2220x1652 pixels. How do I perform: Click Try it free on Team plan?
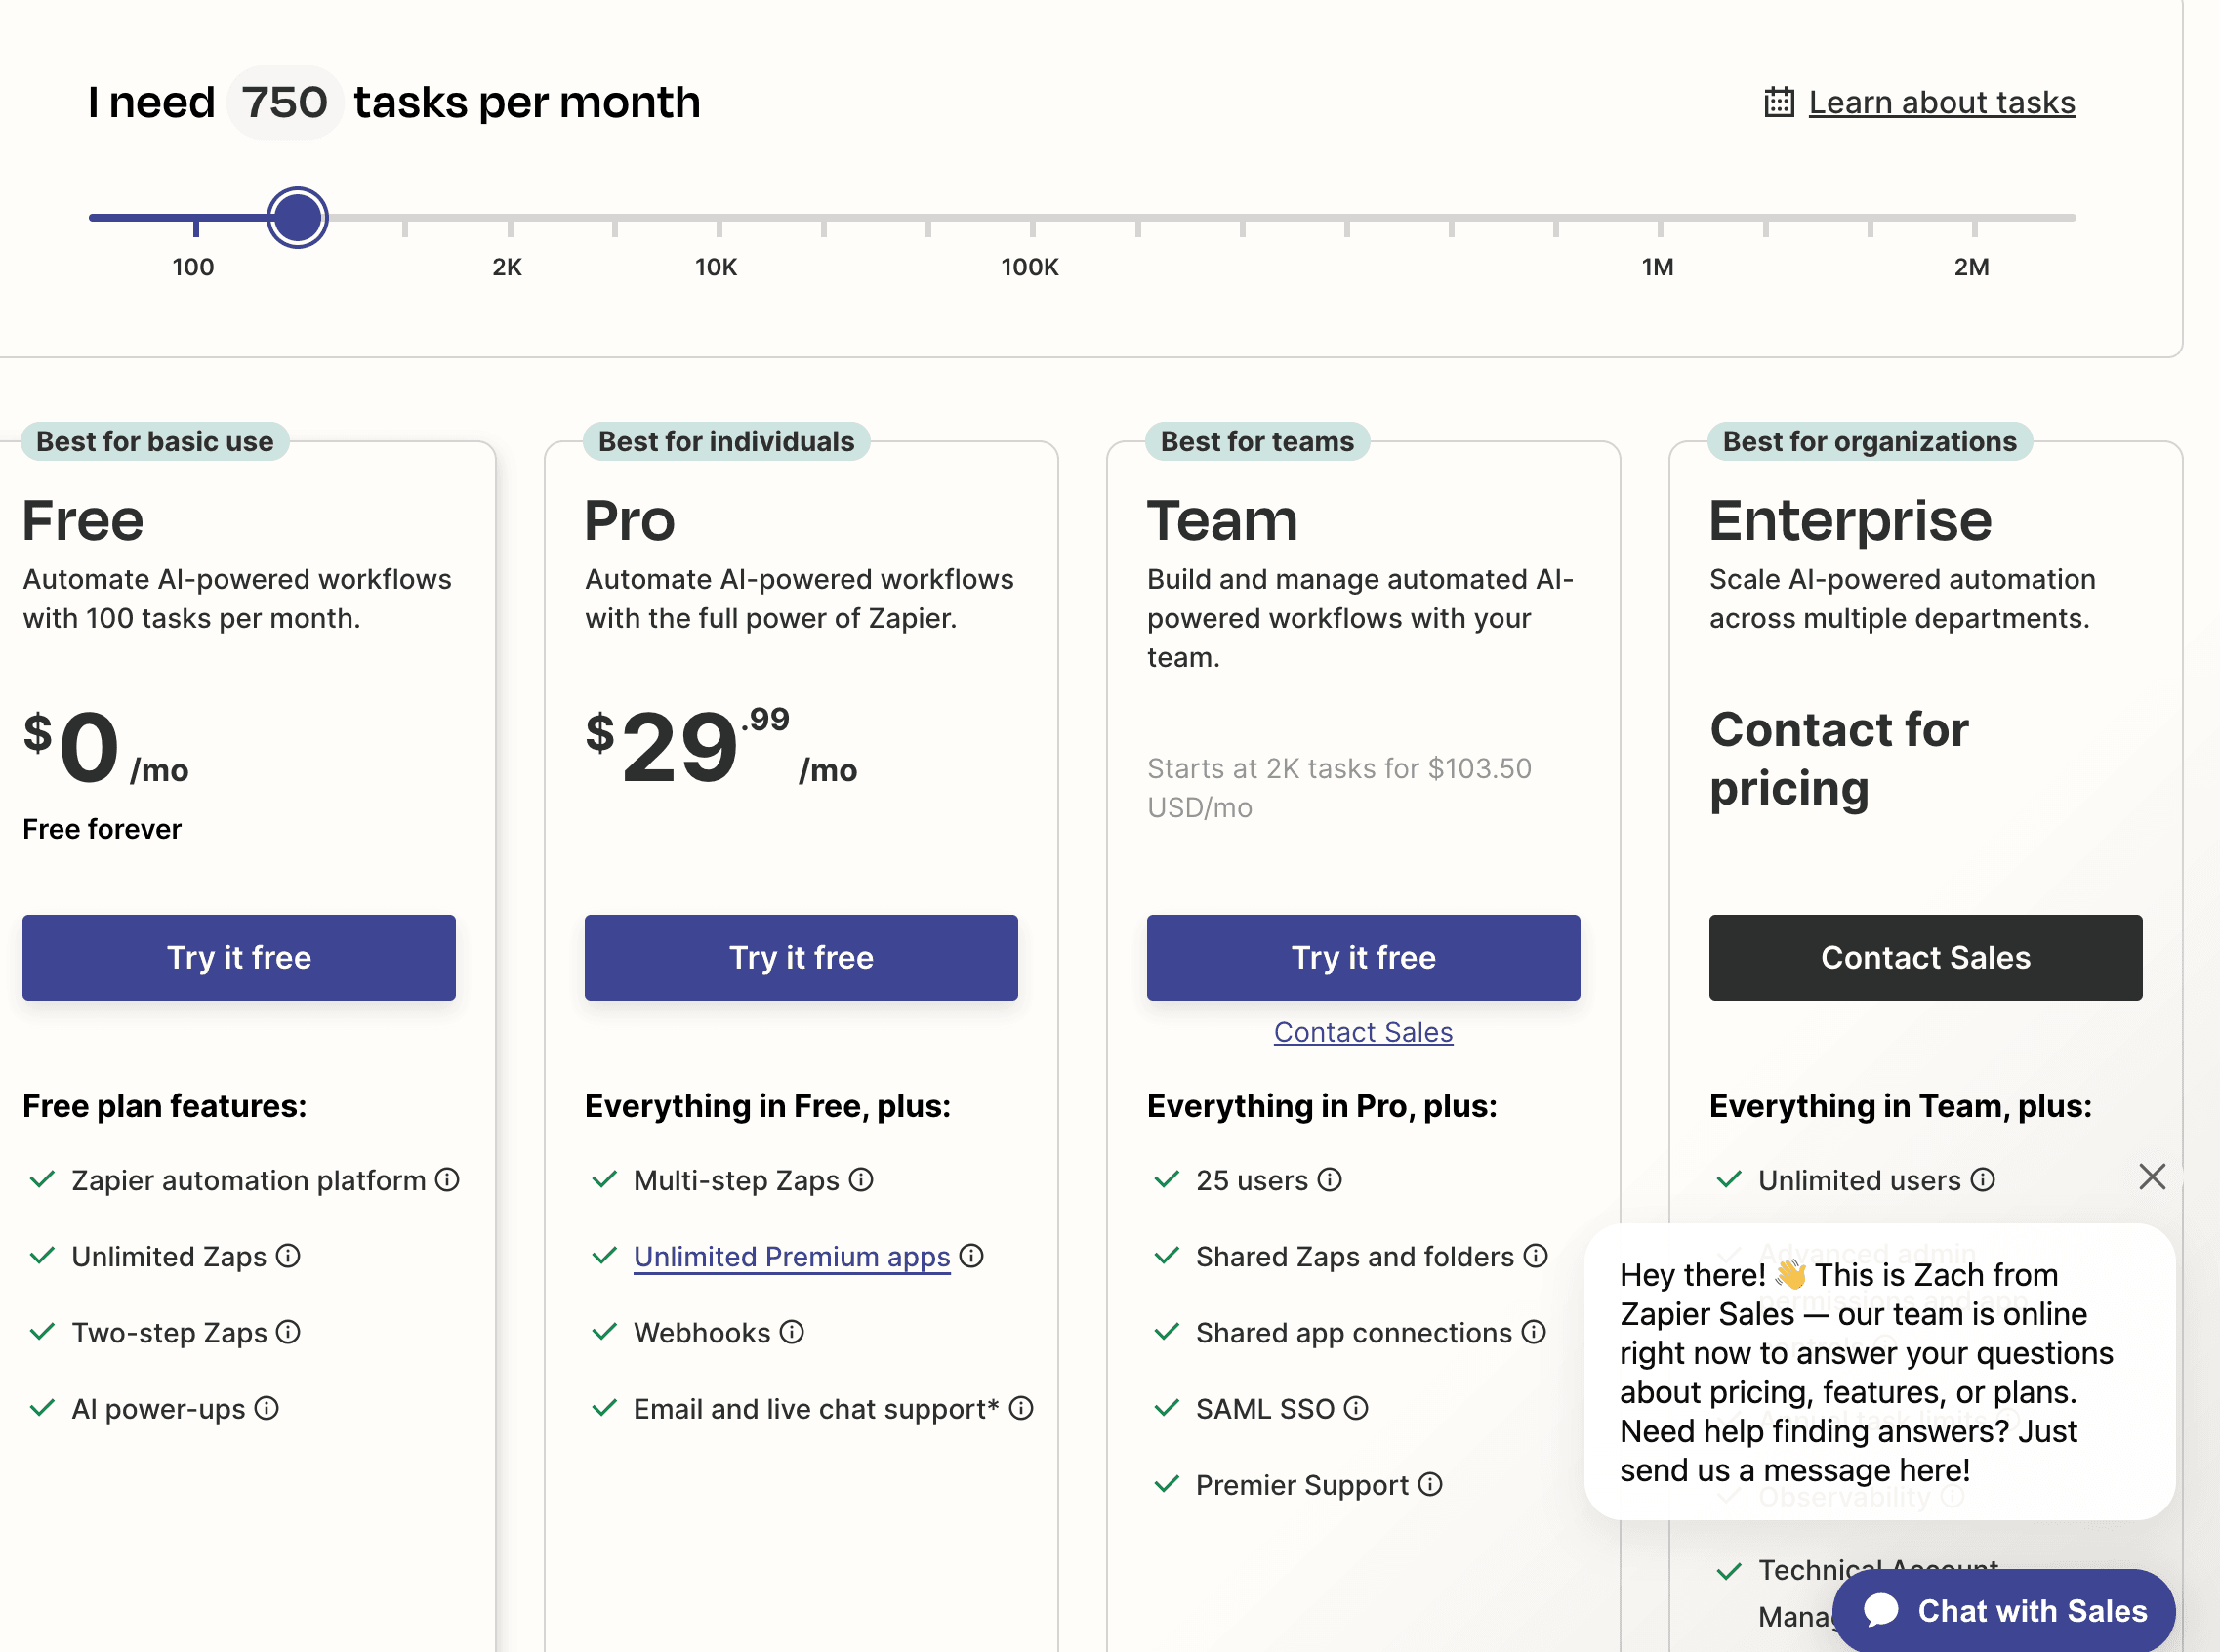pyautogui.click(x=1363, y=957)
